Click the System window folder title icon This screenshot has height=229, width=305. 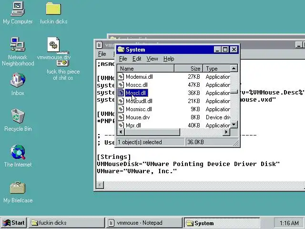coord(121,50)
